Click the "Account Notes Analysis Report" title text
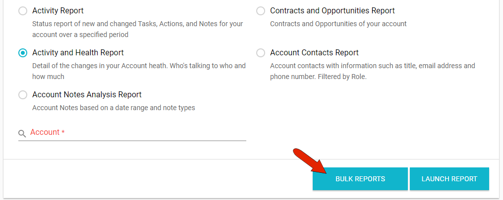The height and width of the screenshot is (200, 503). [87, 95]
